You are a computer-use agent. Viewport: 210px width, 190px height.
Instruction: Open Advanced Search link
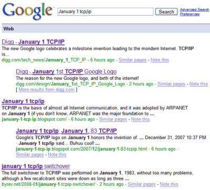[x=195, y=9]
